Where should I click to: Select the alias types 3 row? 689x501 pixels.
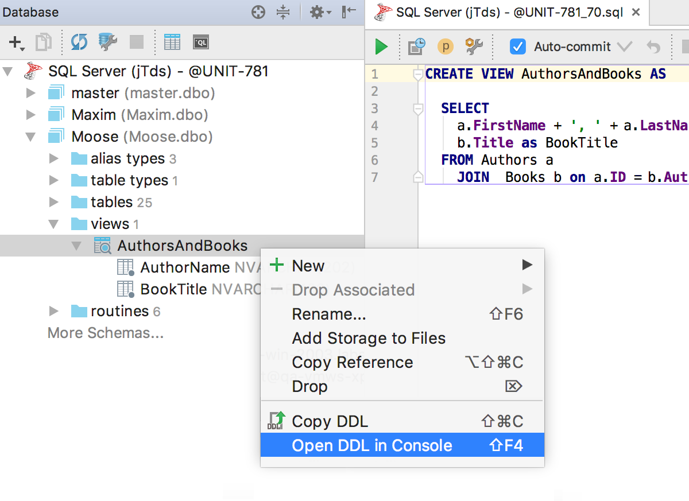click(x=182, y=158)
